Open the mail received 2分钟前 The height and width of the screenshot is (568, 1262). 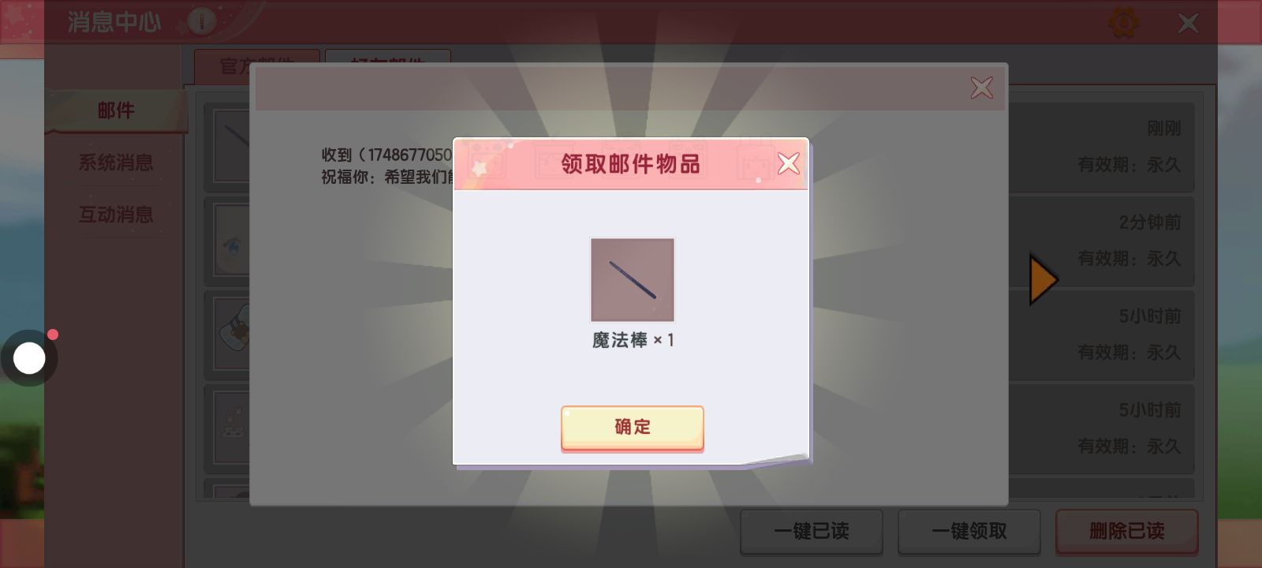pyautogui.click(x=1102, y=241)
